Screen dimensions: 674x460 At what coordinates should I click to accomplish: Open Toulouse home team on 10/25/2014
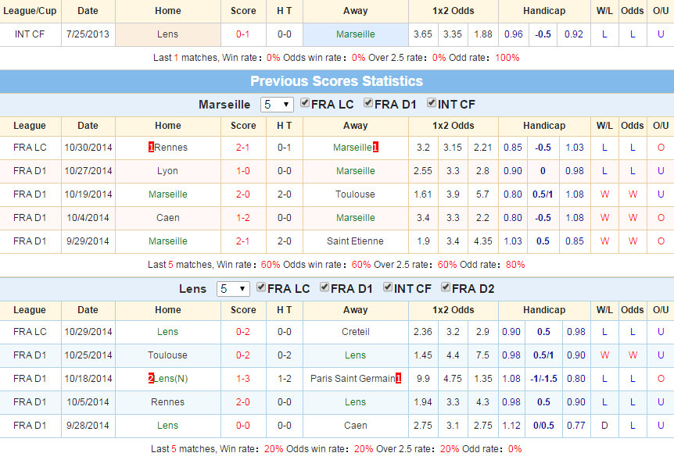pos(167,355)
